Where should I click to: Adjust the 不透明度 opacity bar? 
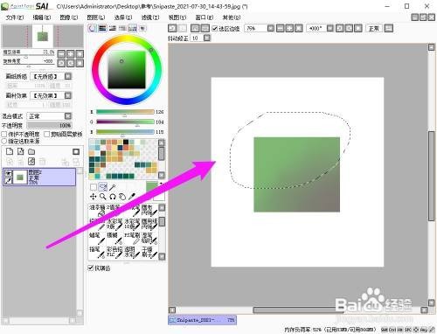coord(49,125)
